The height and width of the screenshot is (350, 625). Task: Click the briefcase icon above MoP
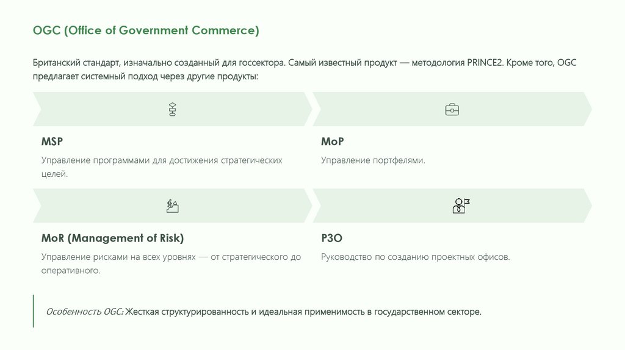pyautogui.click(x=452, y=110)
